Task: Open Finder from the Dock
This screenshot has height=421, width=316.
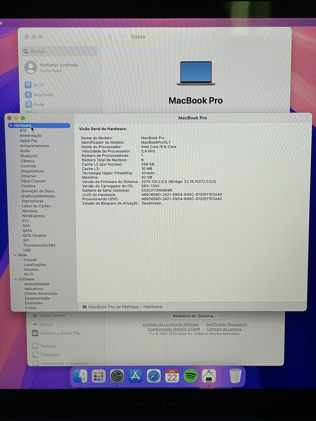Action: pos(80,376)
